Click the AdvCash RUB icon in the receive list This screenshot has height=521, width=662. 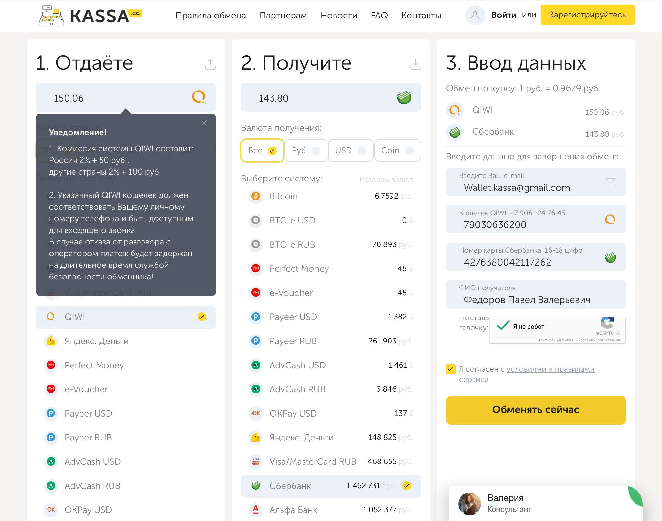pyautogui.click(x=256, y=389)
